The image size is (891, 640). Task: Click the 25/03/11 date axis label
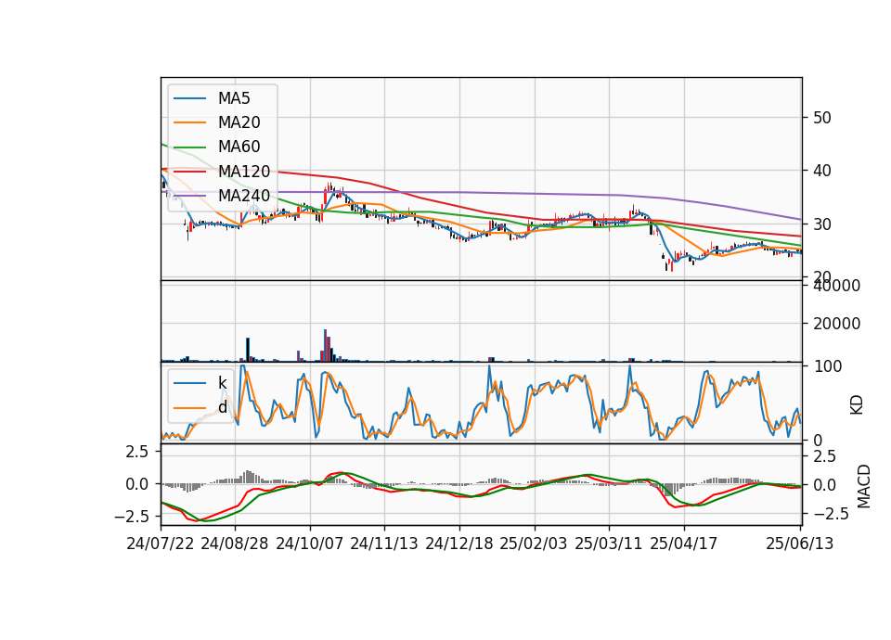click(x=609, y=544)
